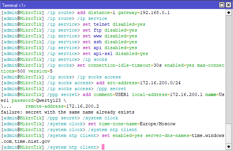This screenshot has width=233, height=151.
Task: Click the connection-idle-timeout=30s text
Action: [125, 66]
